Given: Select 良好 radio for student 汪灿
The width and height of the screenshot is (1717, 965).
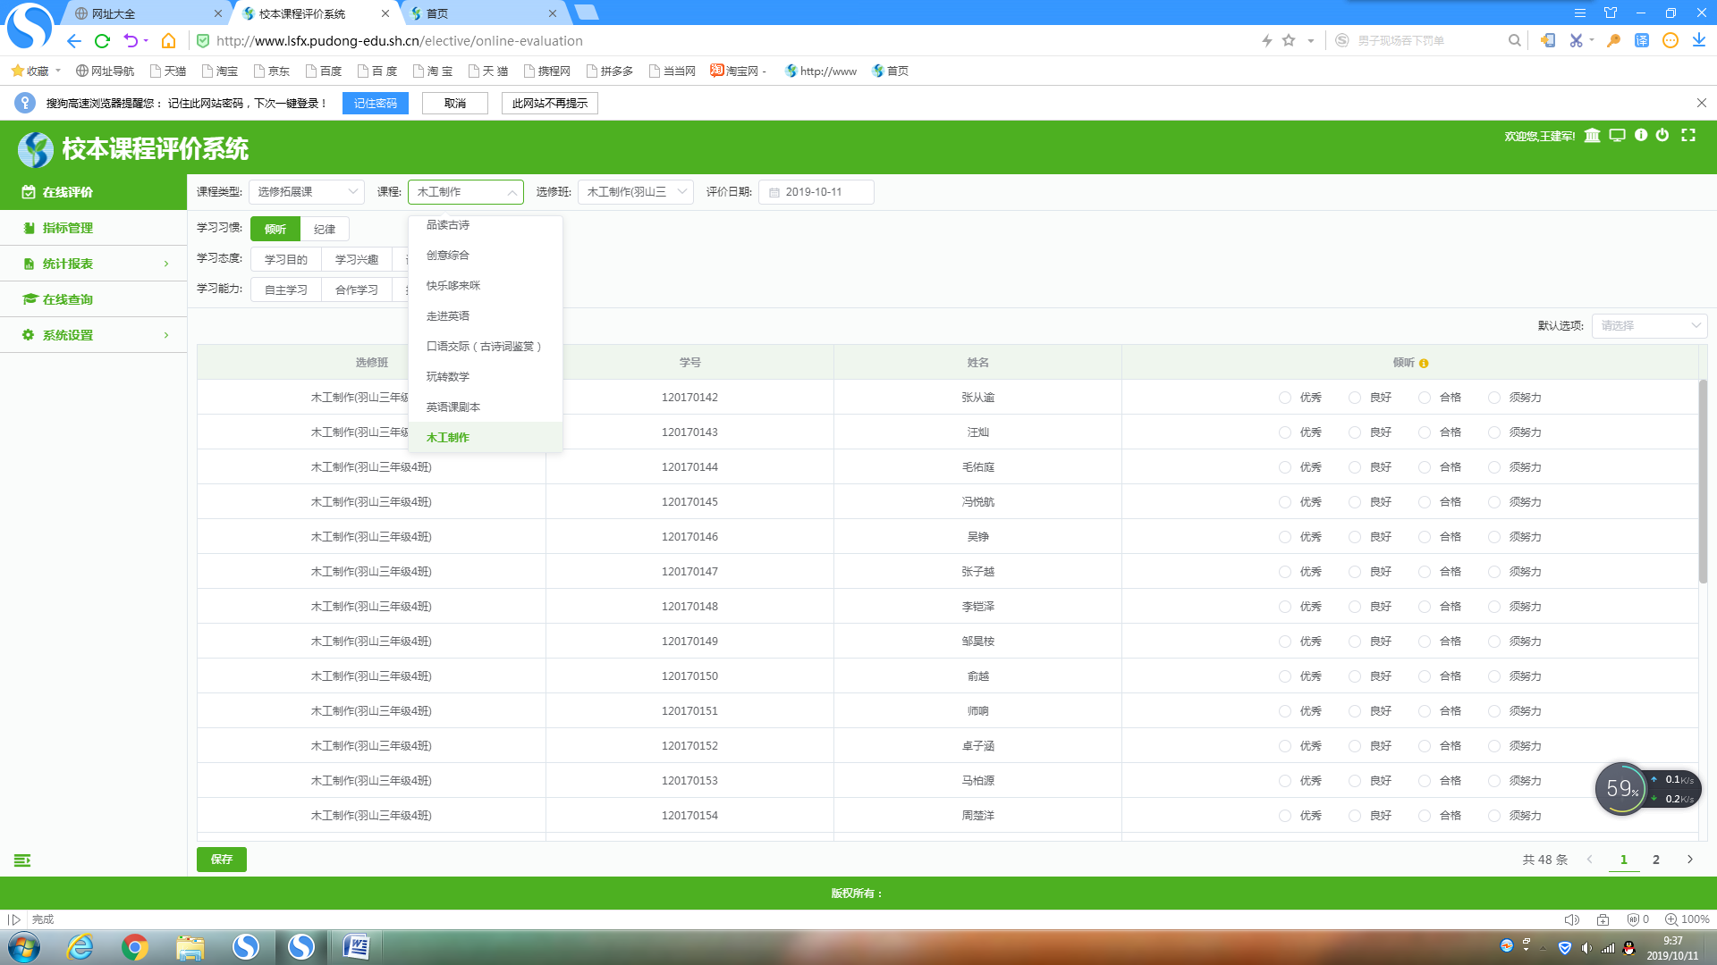Looking at the screenshot, I should pyautogui.click(x=1355, y=432).
